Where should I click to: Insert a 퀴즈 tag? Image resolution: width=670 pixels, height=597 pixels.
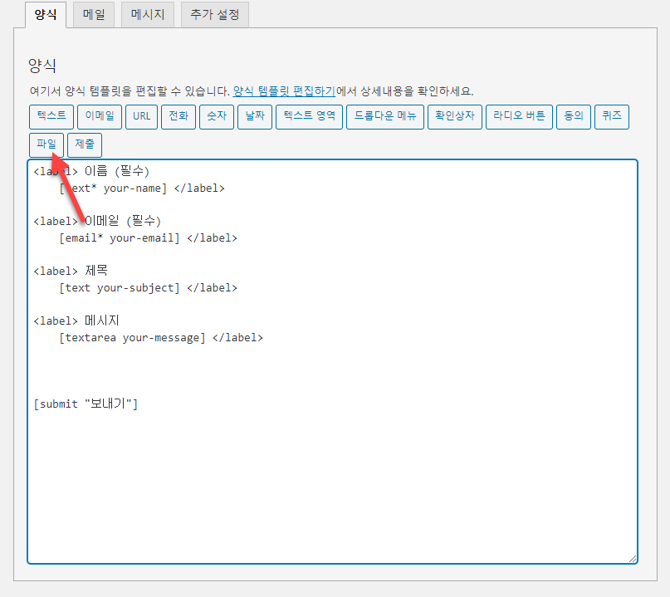611,117
